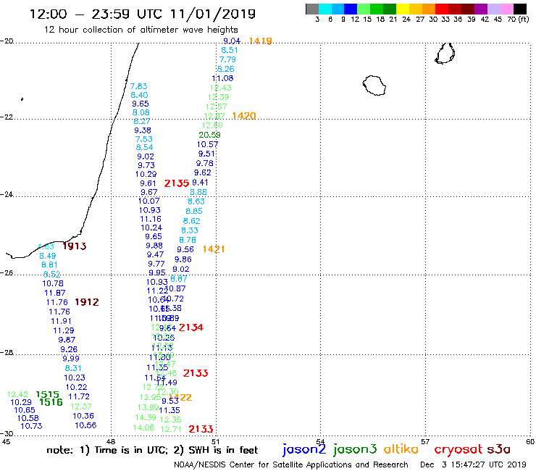
Task: Click the black swatch ending the color scale
Action: [519, 9]
